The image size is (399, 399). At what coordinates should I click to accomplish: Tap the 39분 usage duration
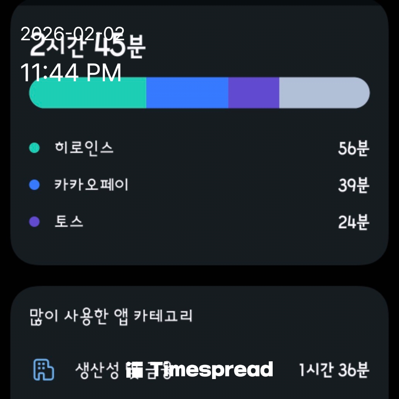coord(353,185)
